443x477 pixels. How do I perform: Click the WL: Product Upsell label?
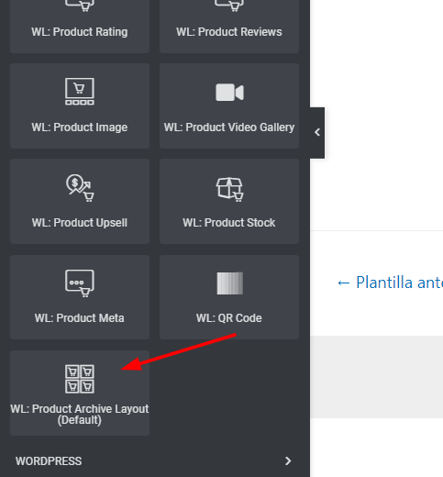80,223
